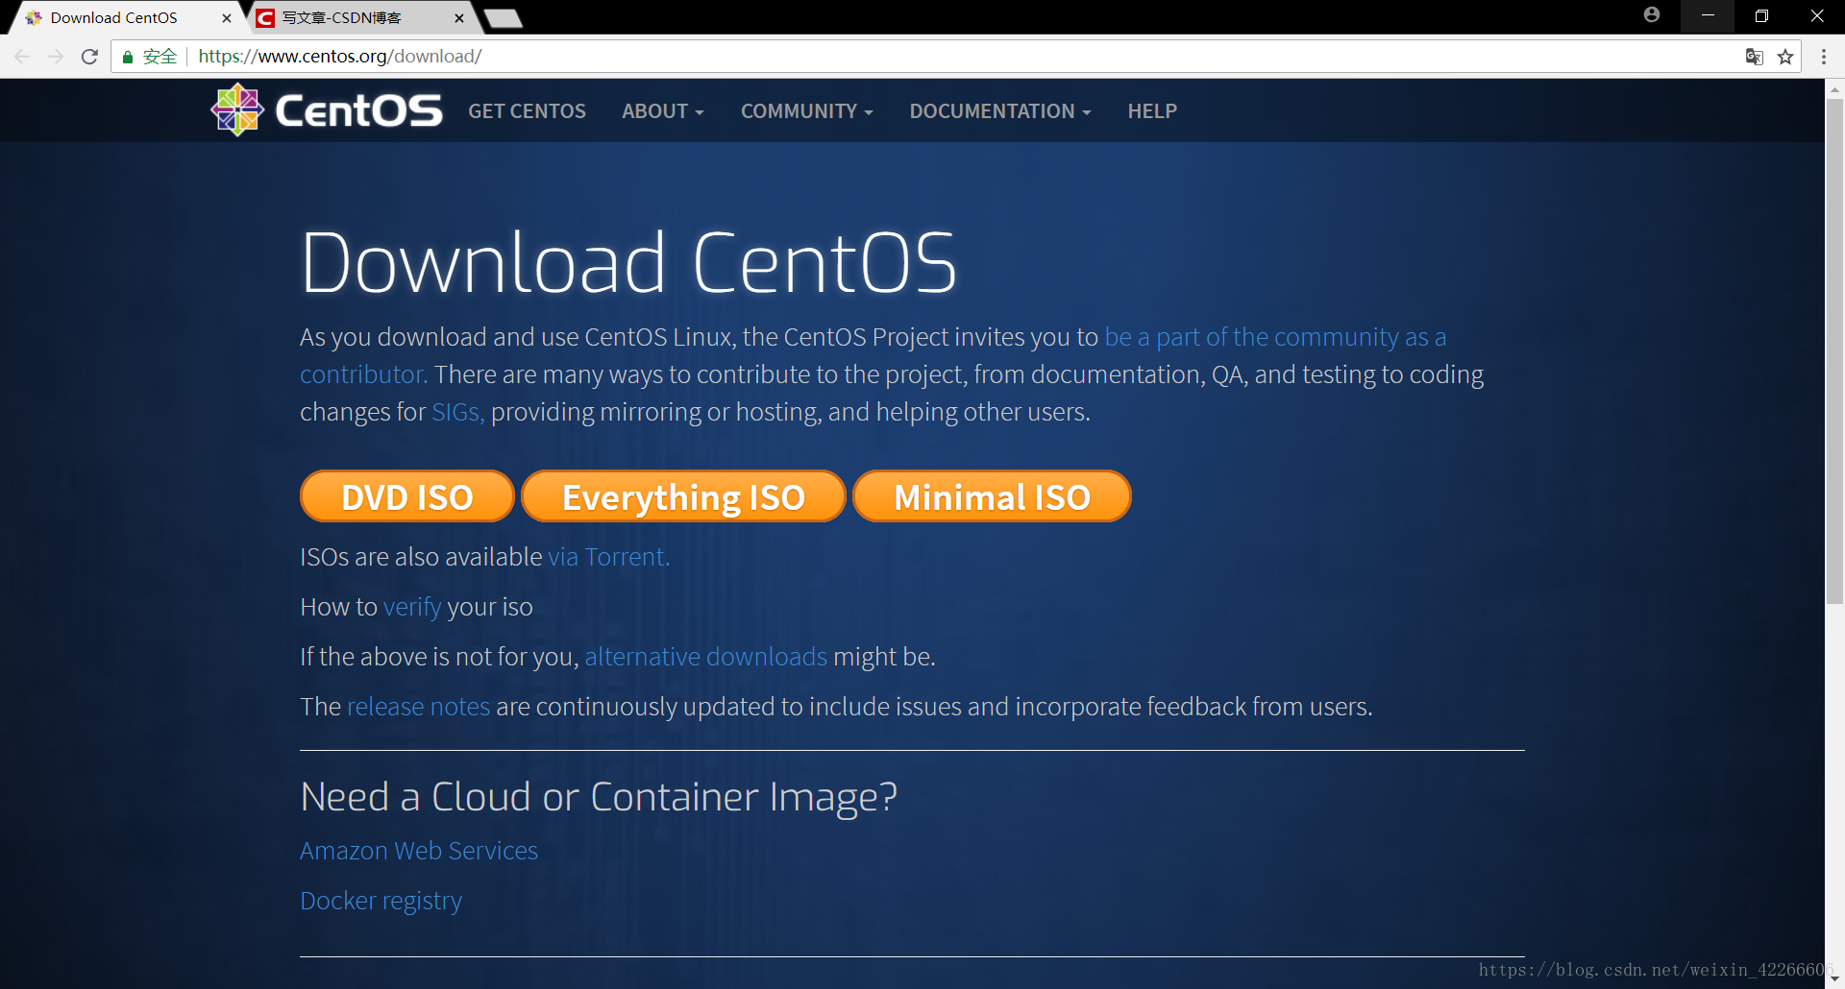Viewport: 1845px width, 989px height.
Task: Click the 安全 secure label
Action: point(160,57)
